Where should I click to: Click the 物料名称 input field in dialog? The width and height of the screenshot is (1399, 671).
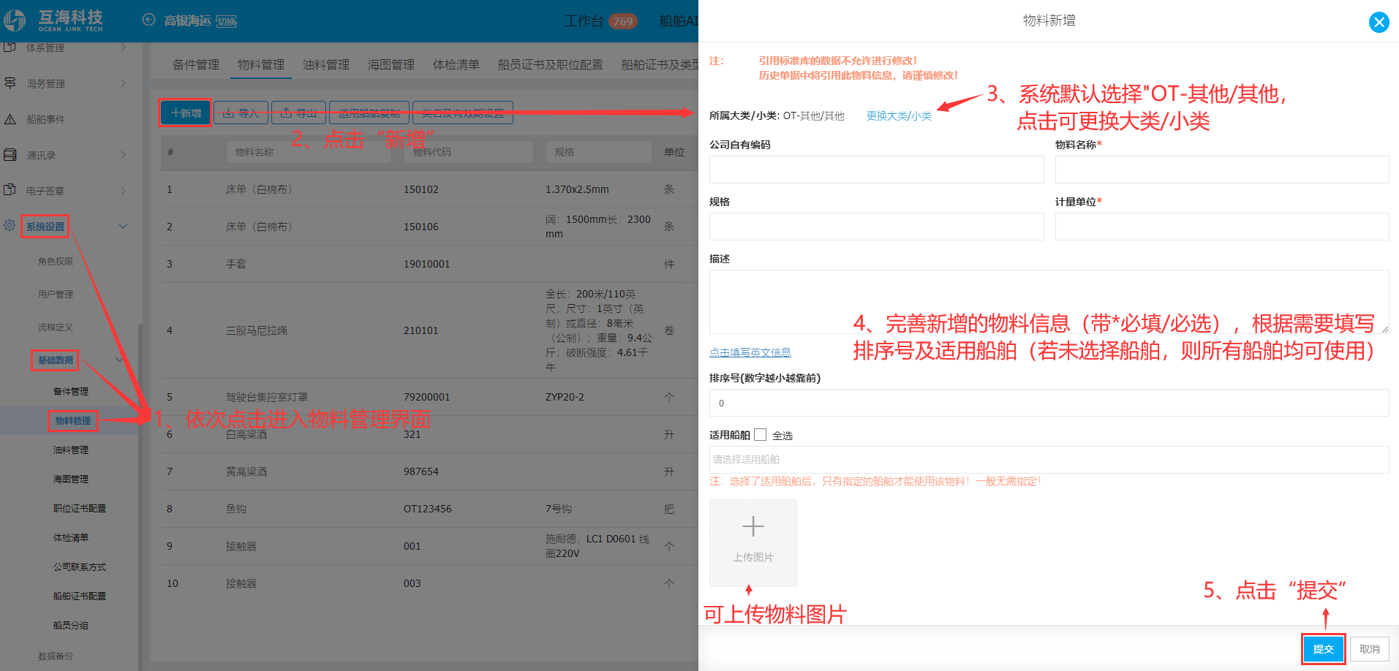click(1221, 170)
